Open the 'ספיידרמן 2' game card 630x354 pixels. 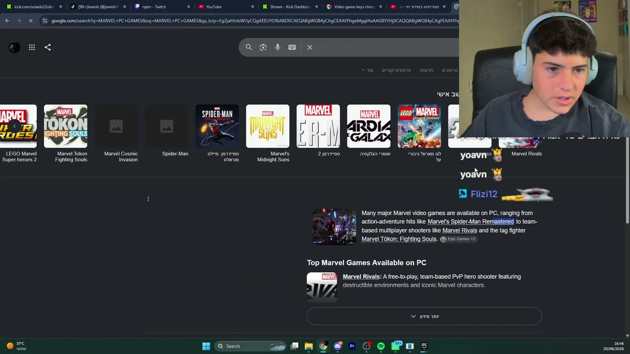(x=318, y=131)
